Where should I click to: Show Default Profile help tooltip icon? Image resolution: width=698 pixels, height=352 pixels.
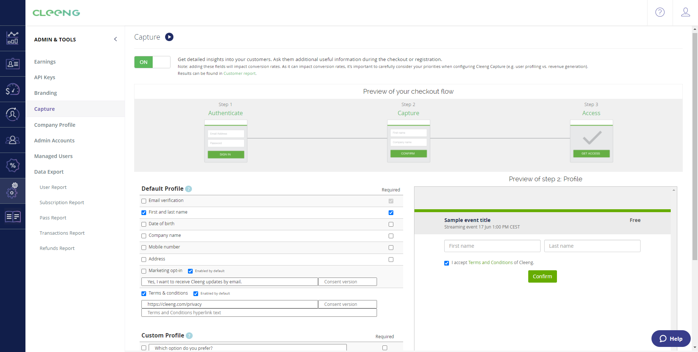pyautogui.click(x=188, y=189)
